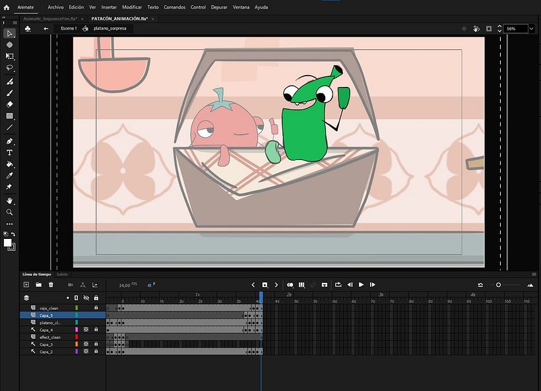The width and height of the screenshot is (541, 391).
Task: Click ceja_clean layer green color swatch
Action: click(x=77, y=307)
